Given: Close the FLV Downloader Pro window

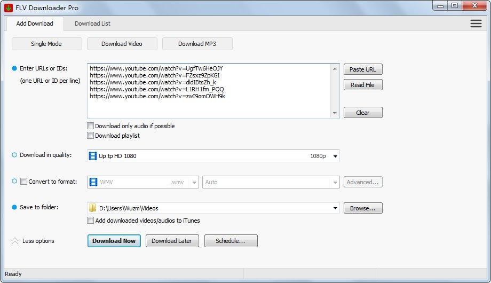Looking at the screenshot, I should pyautogui.click(x=474, y=6).
